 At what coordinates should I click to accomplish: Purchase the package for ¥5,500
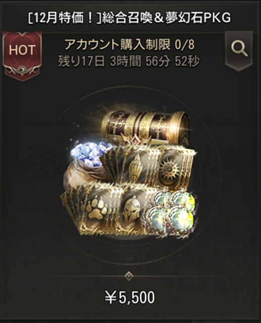130,297
